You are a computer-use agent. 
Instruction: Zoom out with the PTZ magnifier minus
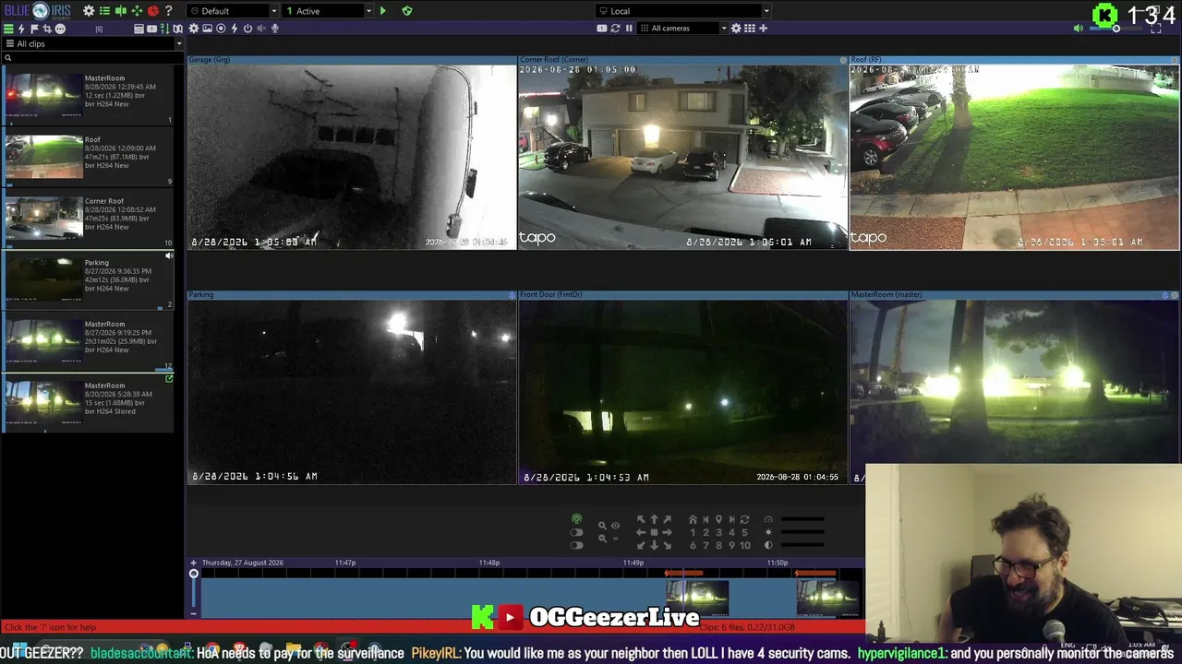tap(602, 539)
